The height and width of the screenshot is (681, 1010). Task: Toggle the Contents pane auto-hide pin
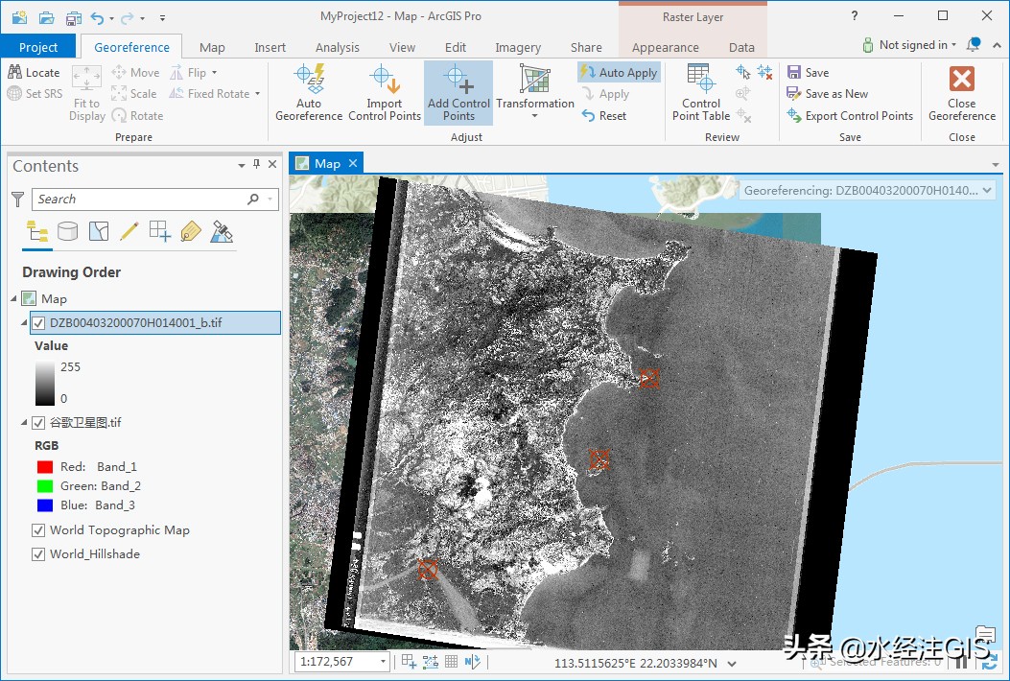pyautogui.click(x=256, y=164)
